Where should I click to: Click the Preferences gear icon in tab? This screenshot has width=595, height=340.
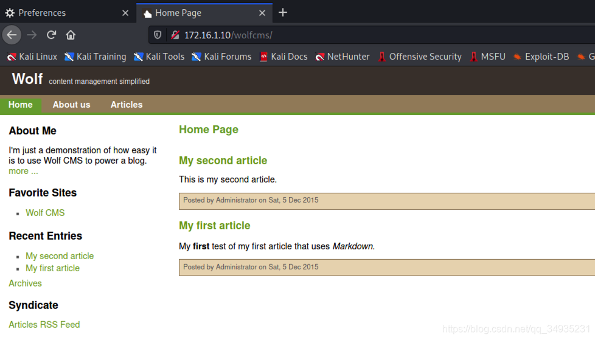(x=10, y=13)
